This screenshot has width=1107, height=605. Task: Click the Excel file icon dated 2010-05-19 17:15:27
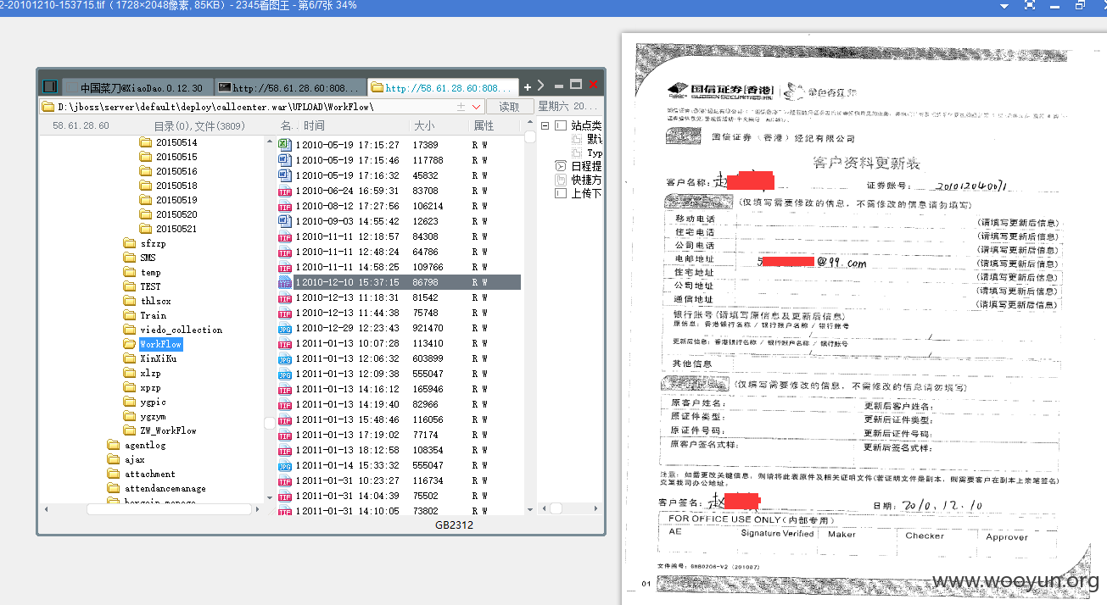[285, 145]
